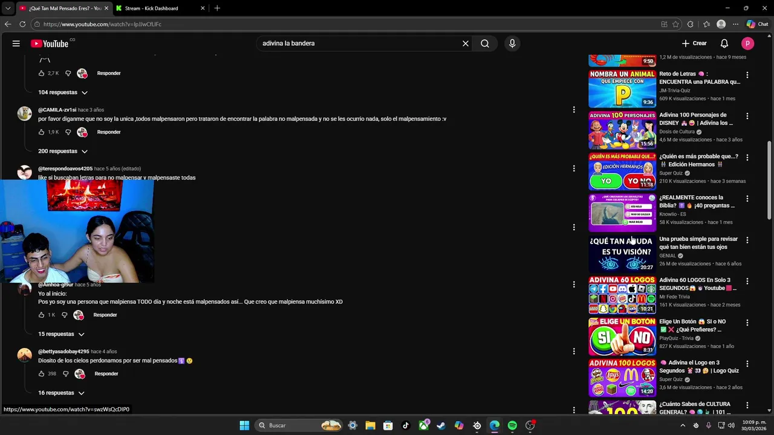
Task: Expand the 104 respuestas thread
Action: click(x=63, y=92)
